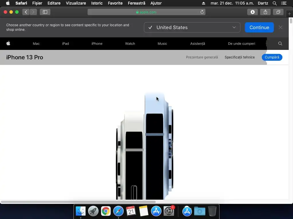Click the iPhone 13 Pro product image
The height and width of the screenshot is (219, 293).
pos(145,146)
